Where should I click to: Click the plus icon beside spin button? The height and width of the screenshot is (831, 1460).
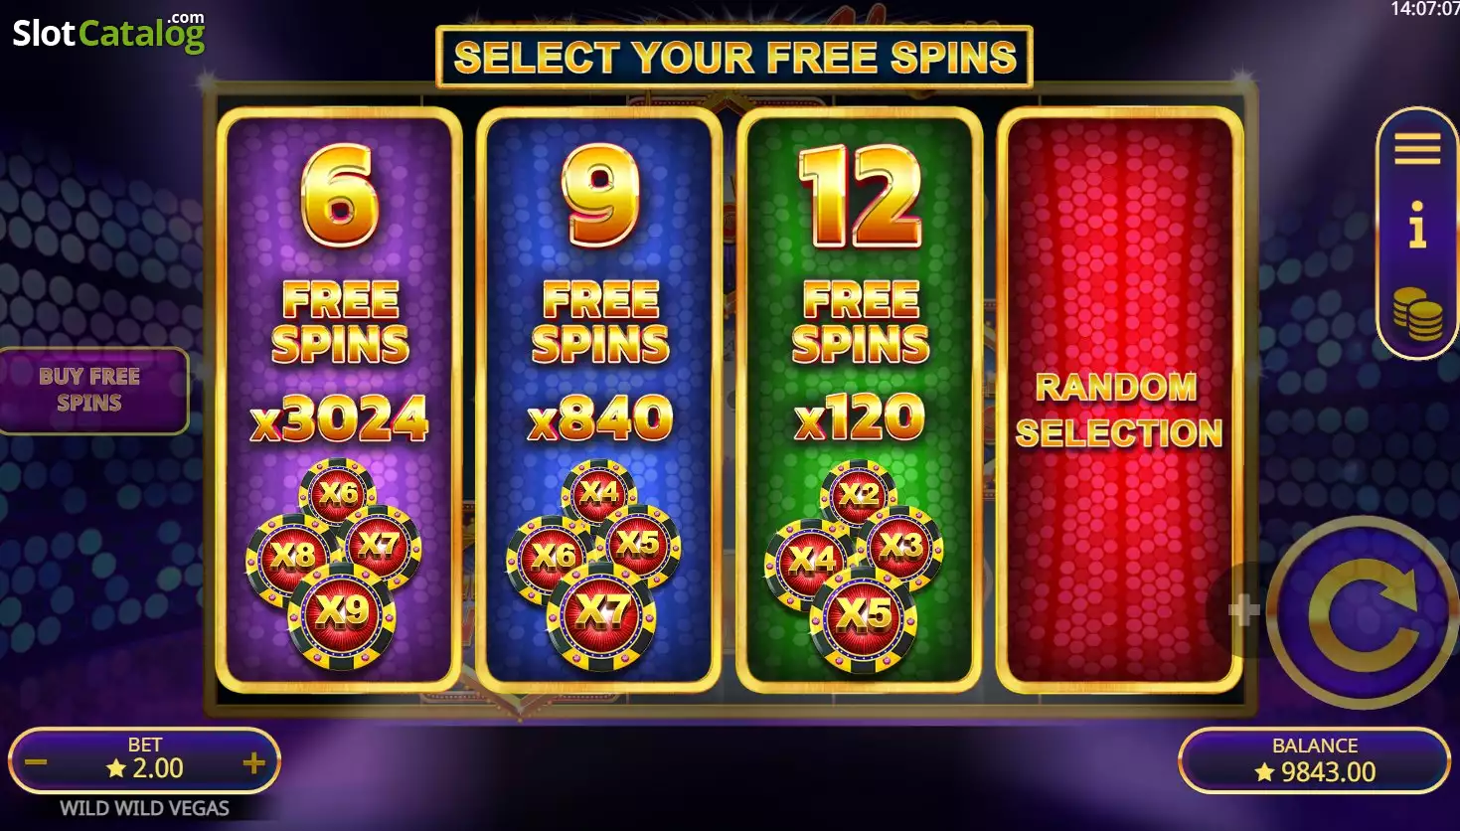coord(1243,610)
